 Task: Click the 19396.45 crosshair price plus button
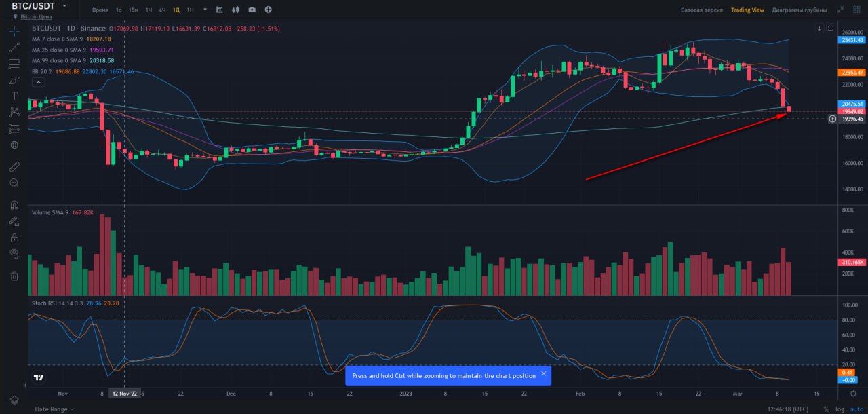point(833,119)
